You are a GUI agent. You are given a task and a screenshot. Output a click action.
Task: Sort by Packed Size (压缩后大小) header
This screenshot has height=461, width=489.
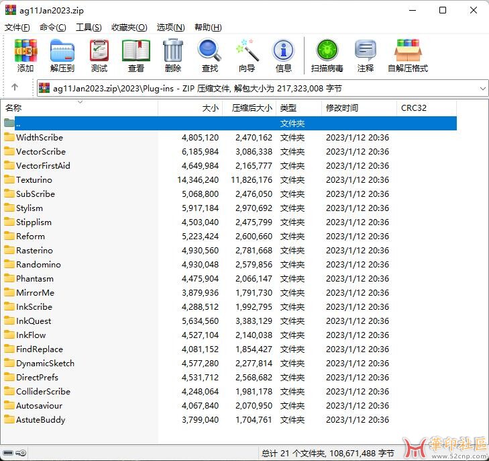249,108
